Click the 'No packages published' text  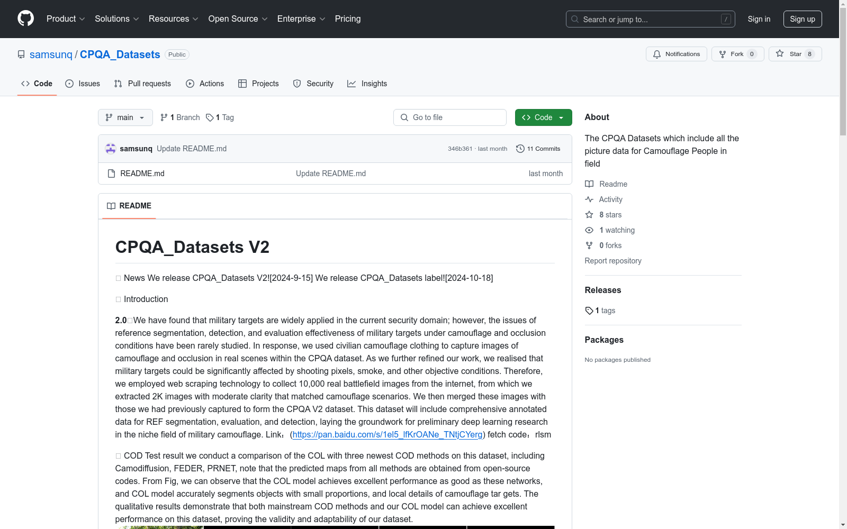618,360
